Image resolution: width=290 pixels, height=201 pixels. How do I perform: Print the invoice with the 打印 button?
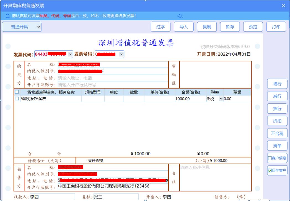coord(276,27)
